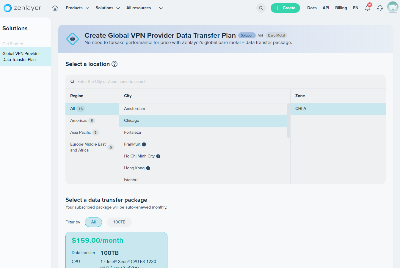Change language via EN selector
This screenshot has width=400, height=268.
(356, 8)
